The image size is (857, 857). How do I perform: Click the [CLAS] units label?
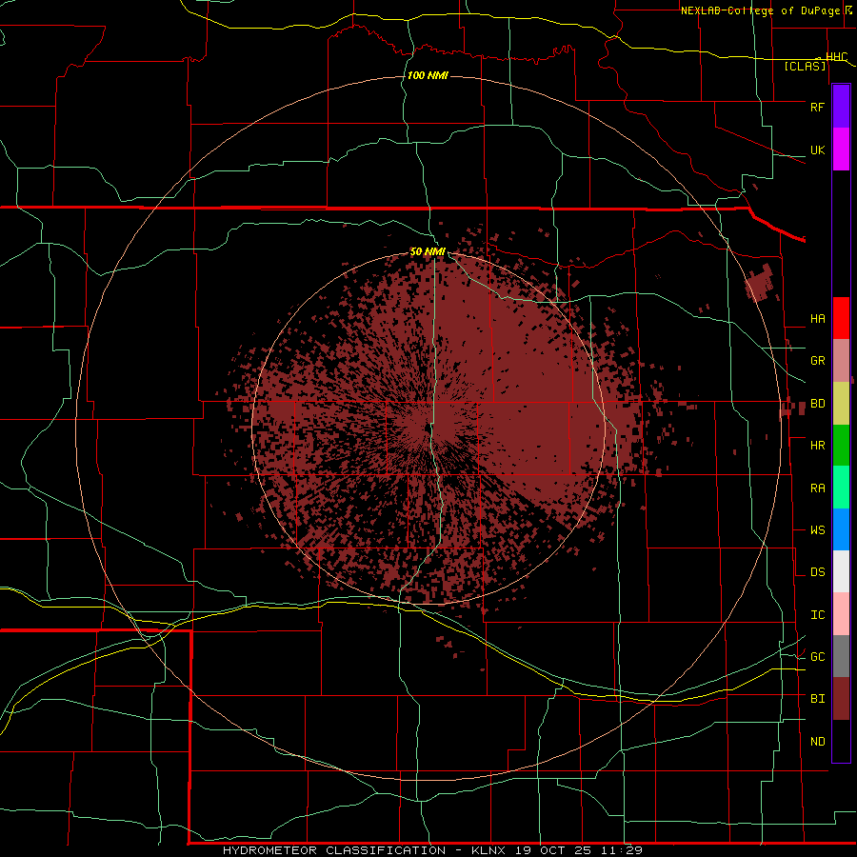pyautogui.click(x=805, y=67)
